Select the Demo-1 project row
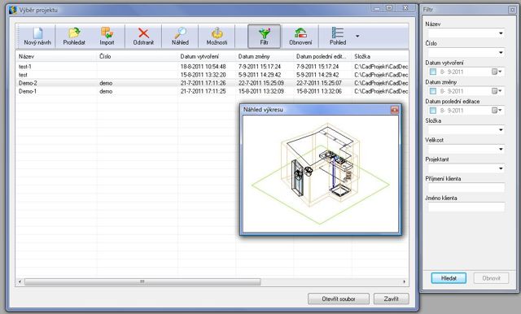The width and height of the screenshot is (521, 314). 212,91
